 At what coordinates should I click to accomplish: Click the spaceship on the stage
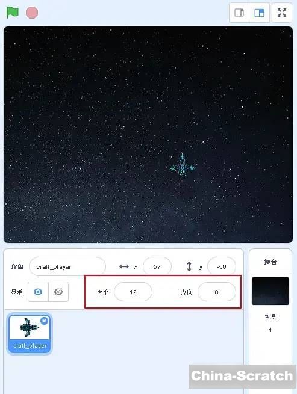pyautogui.click(x=183, y=165)
